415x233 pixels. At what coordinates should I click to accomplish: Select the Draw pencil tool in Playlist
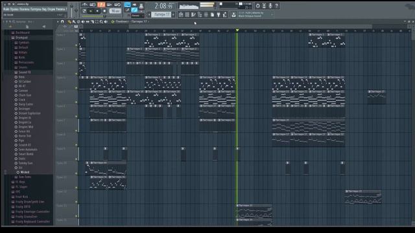[x=69, y=21]
